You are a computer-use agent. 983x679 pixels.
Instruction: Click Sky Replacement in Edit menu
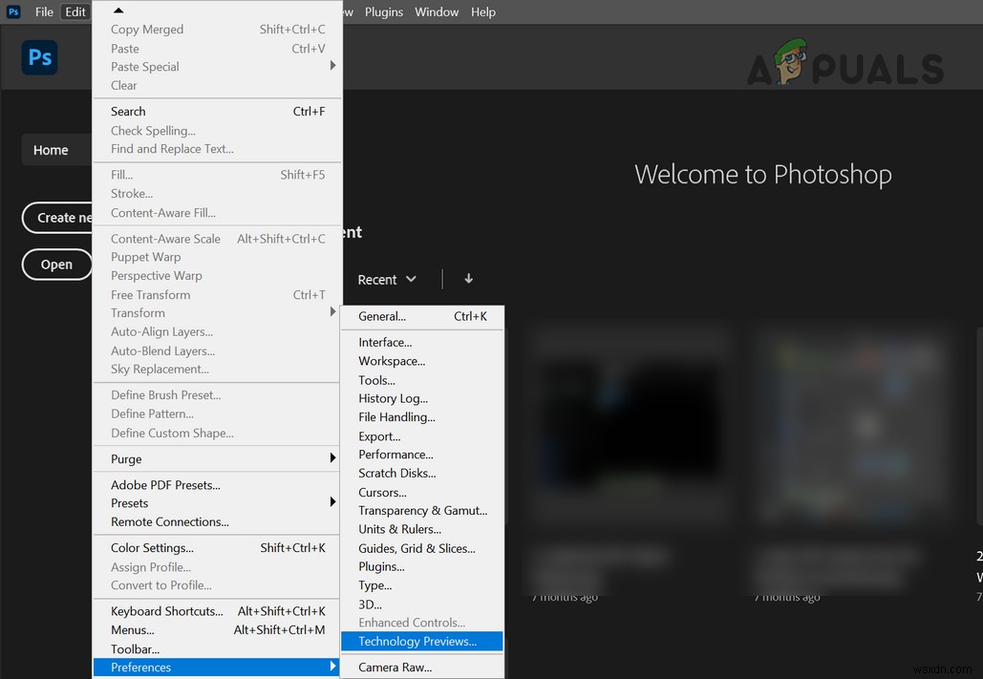(216, 370)
